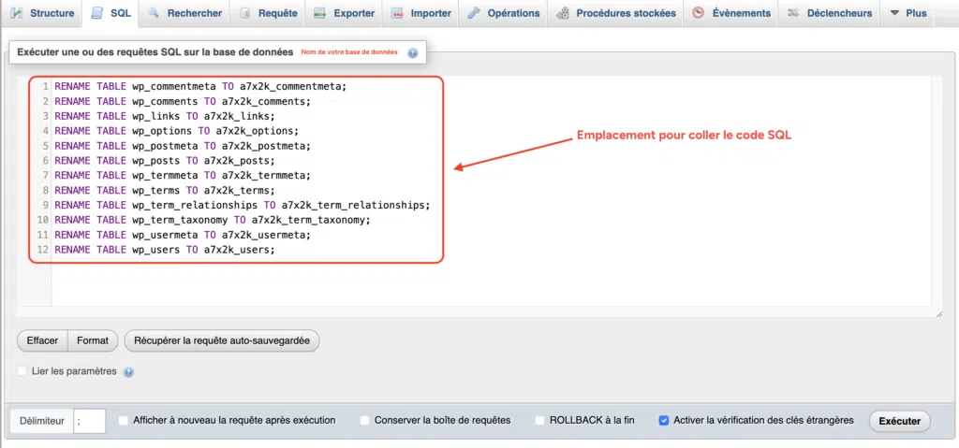Open the Opérations tab

click(503, 13)
